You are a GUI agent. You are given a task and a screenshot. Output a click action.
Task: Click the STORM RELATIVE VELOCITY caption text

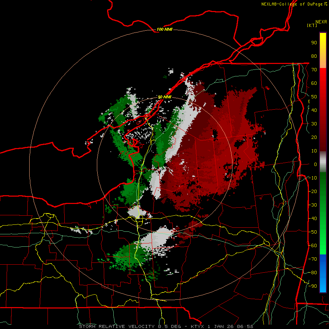tap(117, 326)
